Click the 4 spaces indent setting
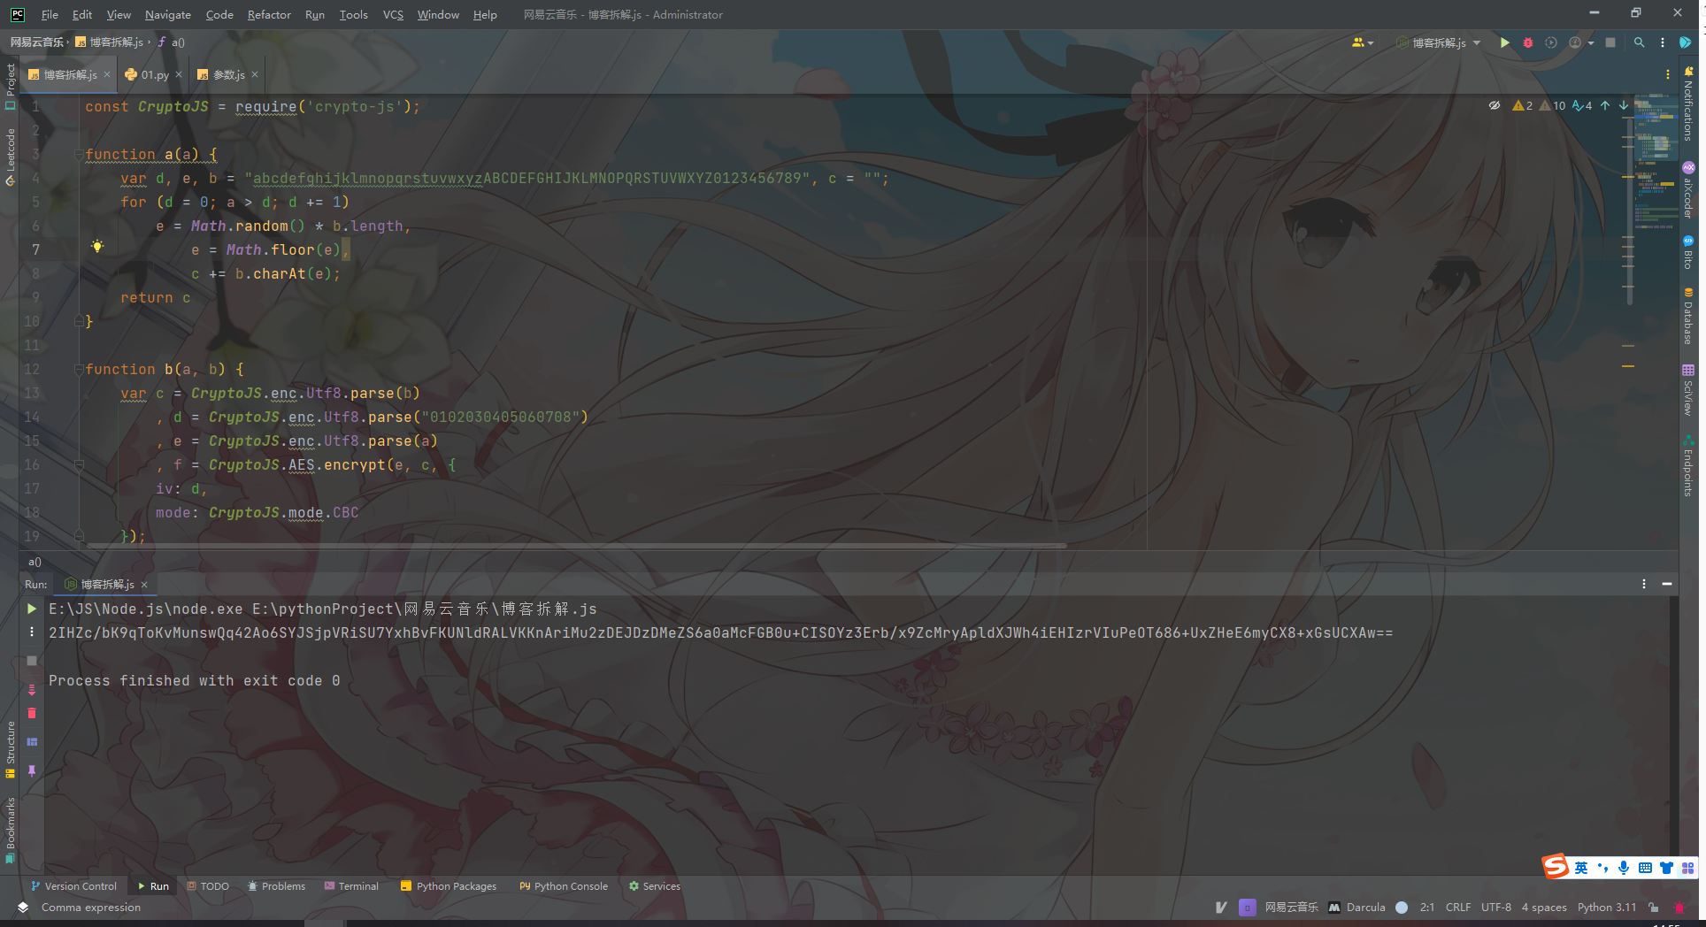The width and height of the screenshot is (1706, 927). coord(1544,908)
